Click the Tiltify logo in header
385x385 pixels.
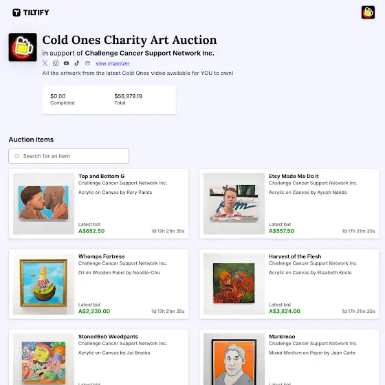pos(31,12)
